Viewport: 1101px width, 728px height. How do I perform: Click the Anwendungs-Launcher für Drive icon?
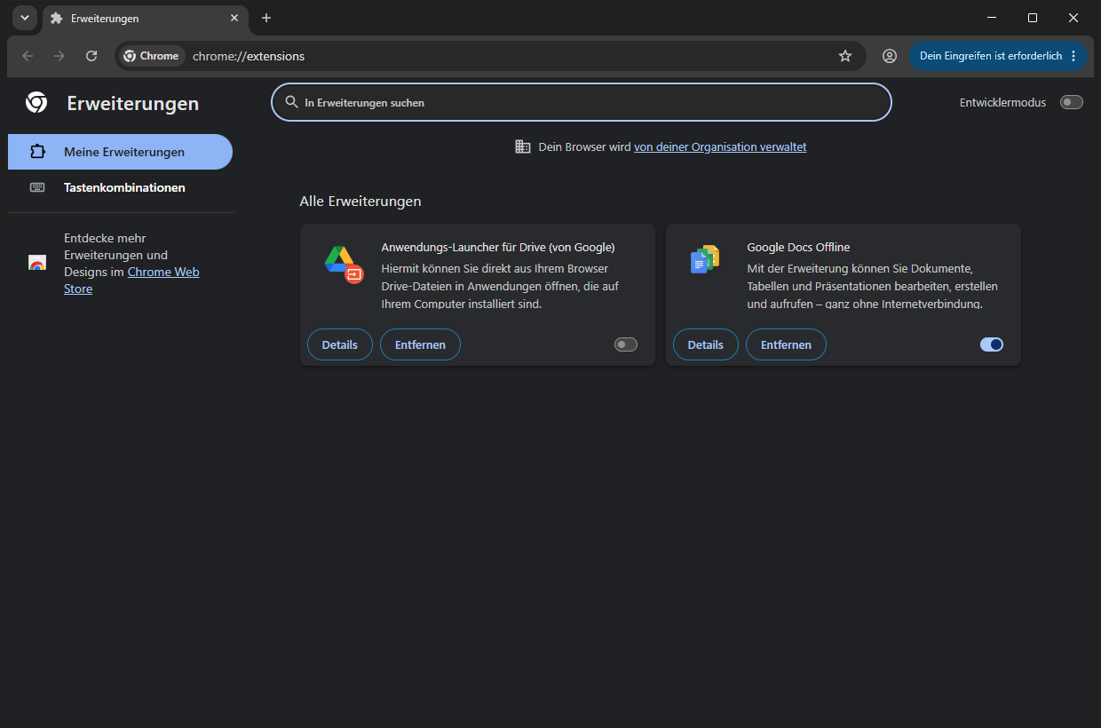click(x=344, y=263)
